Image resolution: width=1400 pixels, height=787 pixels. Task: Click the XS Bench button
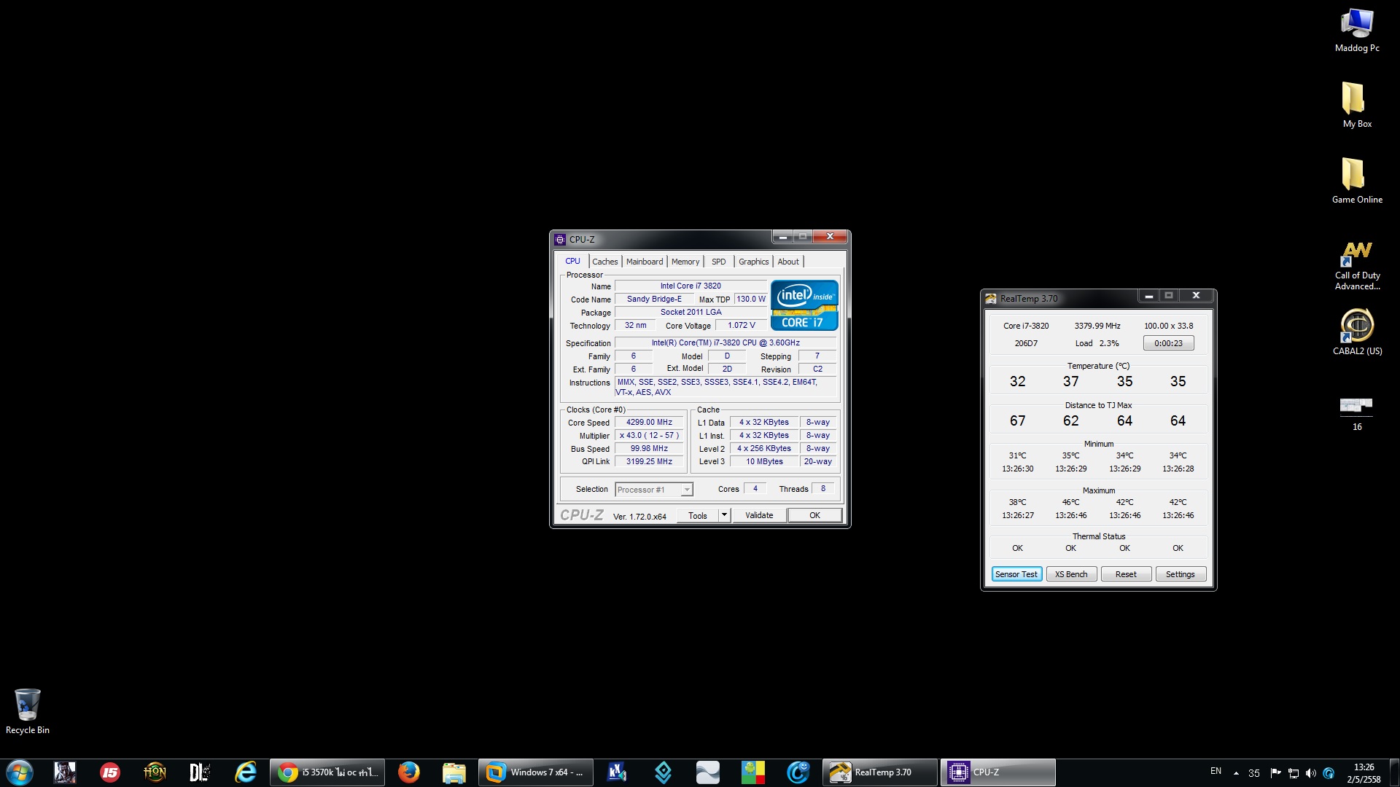(1070, 574)
